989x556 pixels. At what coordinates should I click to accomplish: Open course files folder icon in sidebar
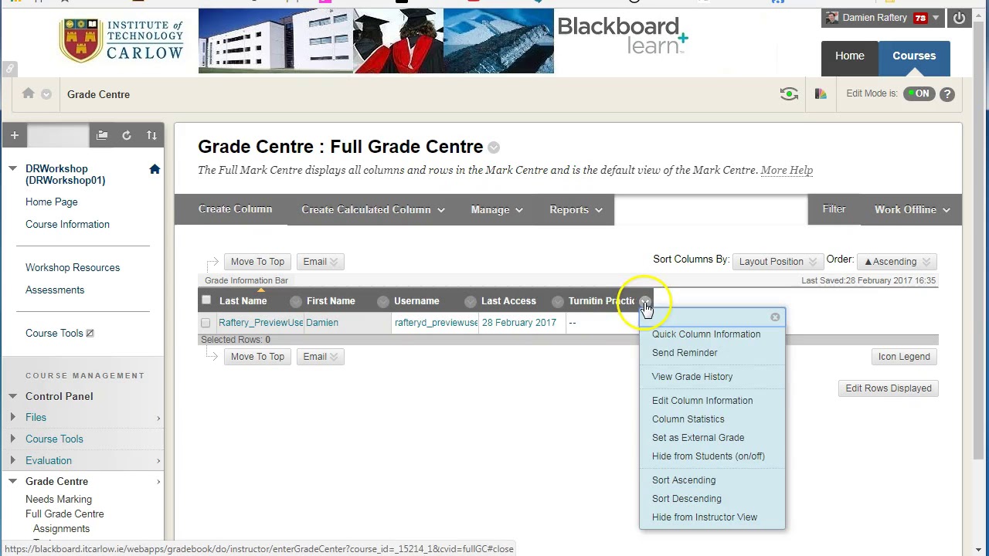click(102, 135)
